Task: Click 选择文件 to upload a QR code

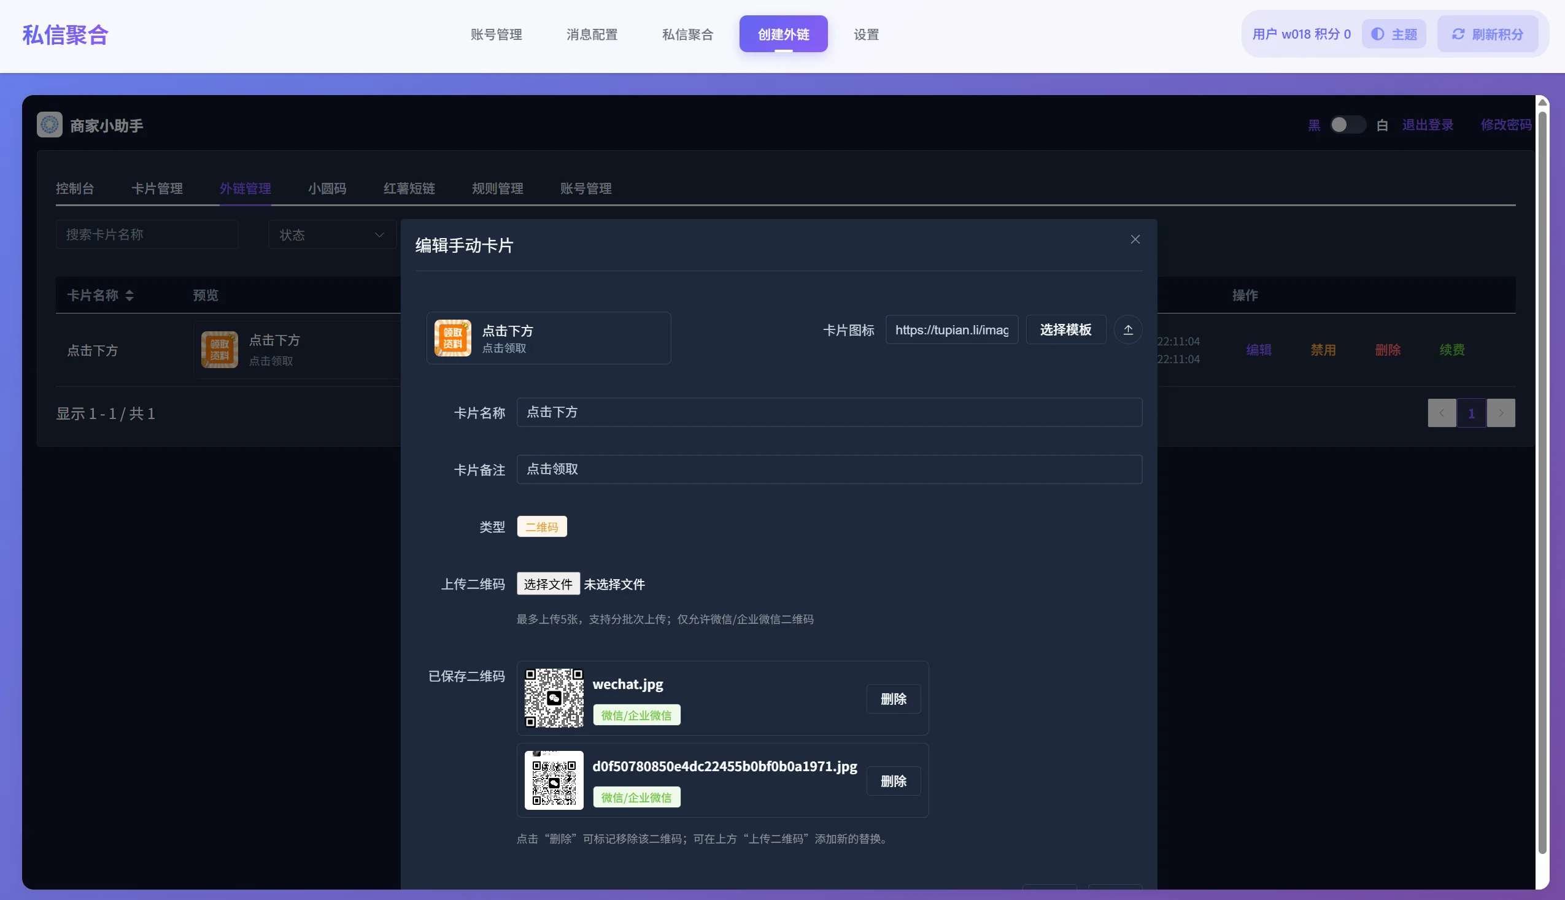Action: coord(547,583)
